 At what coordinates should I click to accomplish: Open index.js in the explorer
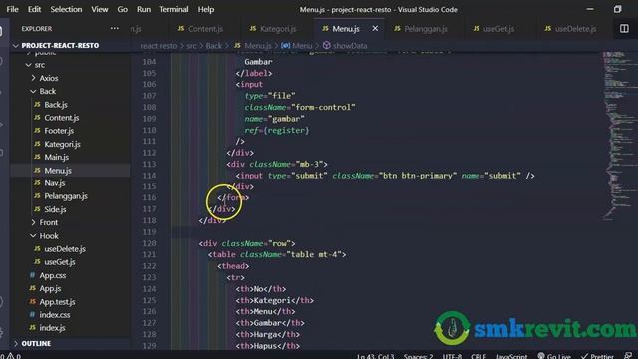(x=52, y=328)
